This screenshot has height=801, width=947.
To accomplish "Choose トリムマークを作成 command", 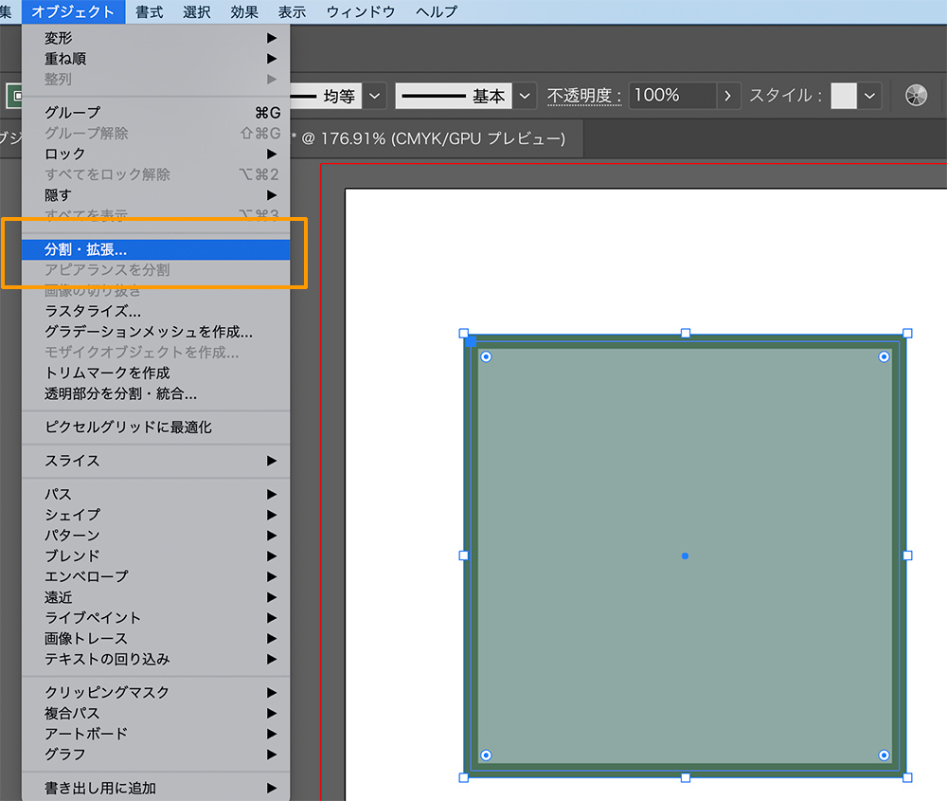I will (x=107, y=373).
